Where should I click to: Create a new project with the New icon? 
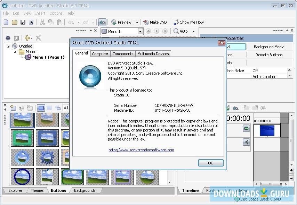(x=6, y=22)
